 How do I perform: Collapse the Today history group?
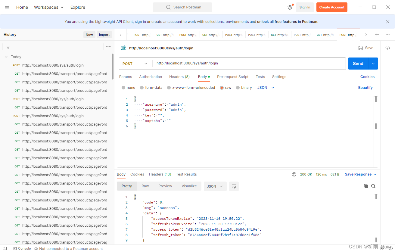pos(6,57)
